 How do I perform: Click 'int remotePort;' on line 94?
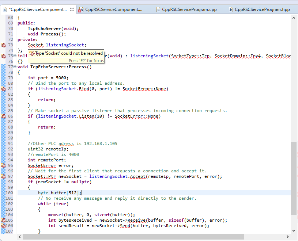point(47,160)
